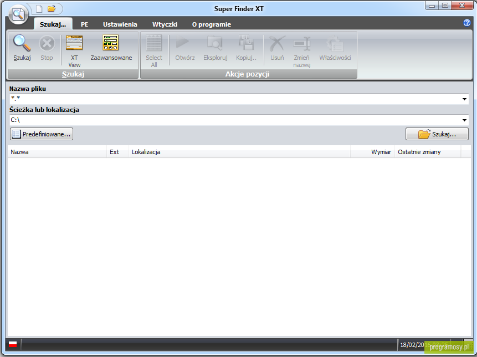The height and width of the screenshot is (357, 477).
Task: Sort by the Ext column header
Action: (118, 152)
